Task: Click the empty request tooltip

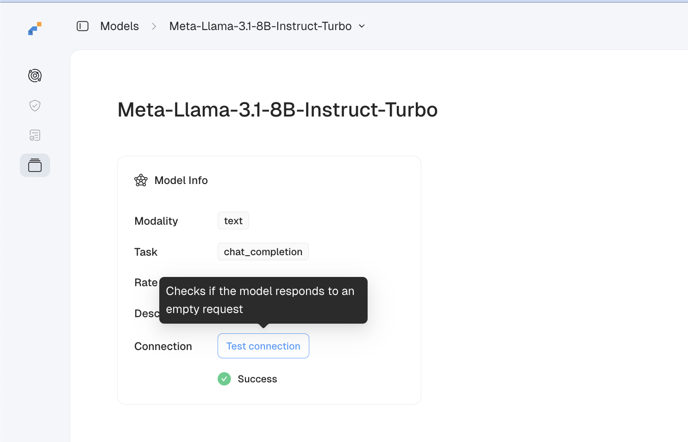Action: tap(263, 300)
